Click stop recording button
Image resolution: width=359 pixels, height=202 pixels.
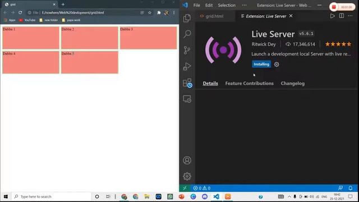pos(334,7)
